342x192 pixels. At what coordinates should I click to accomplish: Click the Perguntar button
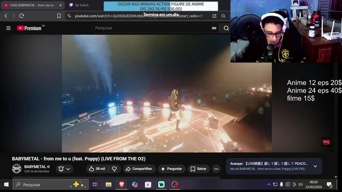click(x=171, y=169)
